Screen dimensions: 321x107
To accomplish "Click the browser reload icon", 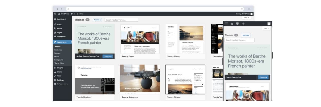I will pos(242,9).
